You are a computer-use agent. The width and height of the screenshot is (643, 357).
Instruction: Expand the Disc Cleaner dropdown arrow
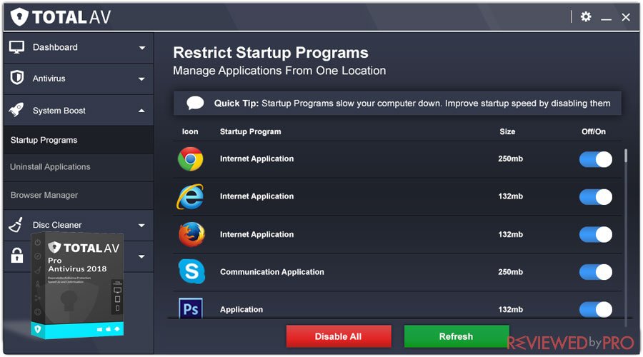pos(141,226)
